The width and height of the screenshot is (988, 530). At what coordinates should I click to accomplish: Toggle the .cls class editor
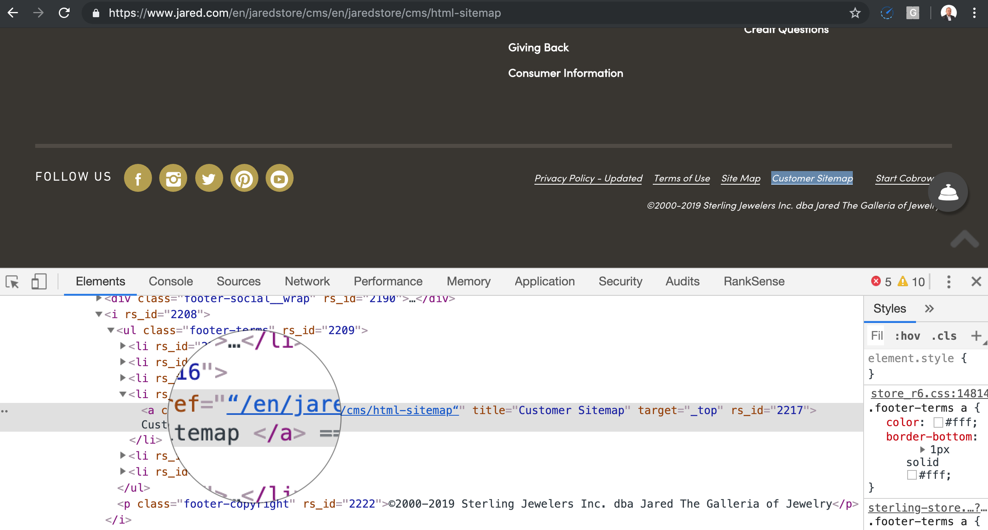click(944, 336)
